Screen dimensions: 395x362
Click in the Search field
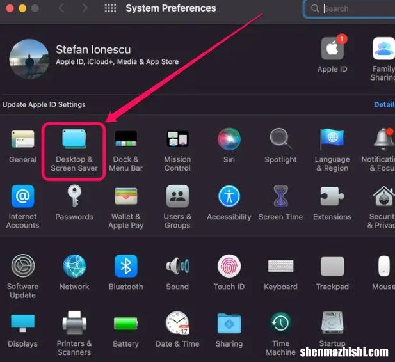pyautogui.click(x=349, y=8)
